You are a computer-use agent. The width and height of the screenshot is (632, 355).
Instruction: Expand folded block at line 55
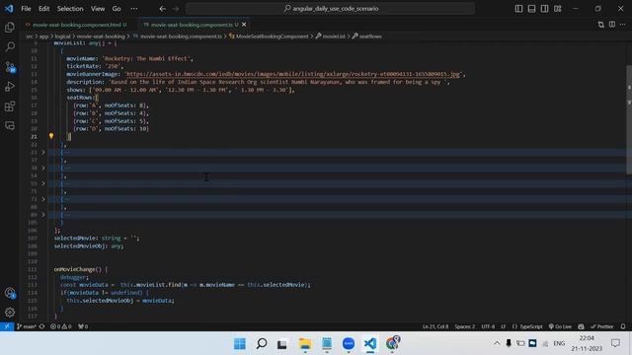[x=43, y=183]
